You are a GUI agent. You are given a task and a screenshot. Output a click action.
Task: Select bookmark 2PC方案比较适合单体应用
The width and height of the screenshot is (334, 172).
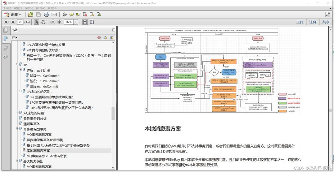tap(46, 45)
